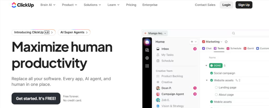Screen dimensions: 269x108
Task: Collapse the Website assets subtasks arrow
Action: (x=207, y=80)
